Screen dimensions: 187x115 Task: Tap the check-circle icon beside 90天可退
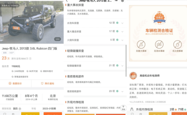(28, 71)
